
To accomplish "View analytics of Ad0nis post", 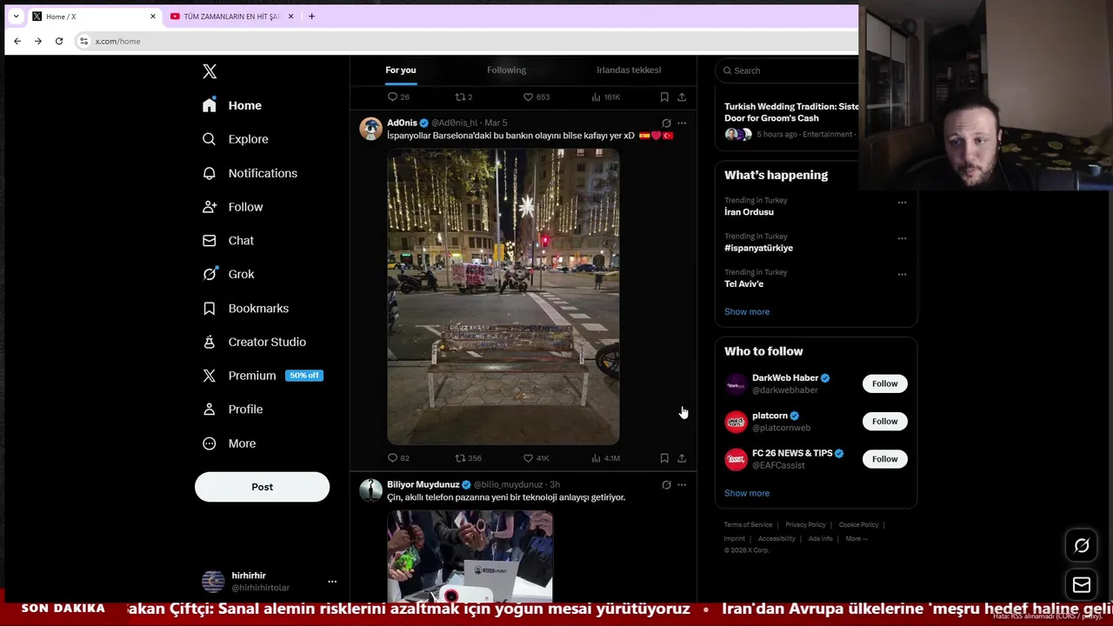I will click(x=605, y=458).
